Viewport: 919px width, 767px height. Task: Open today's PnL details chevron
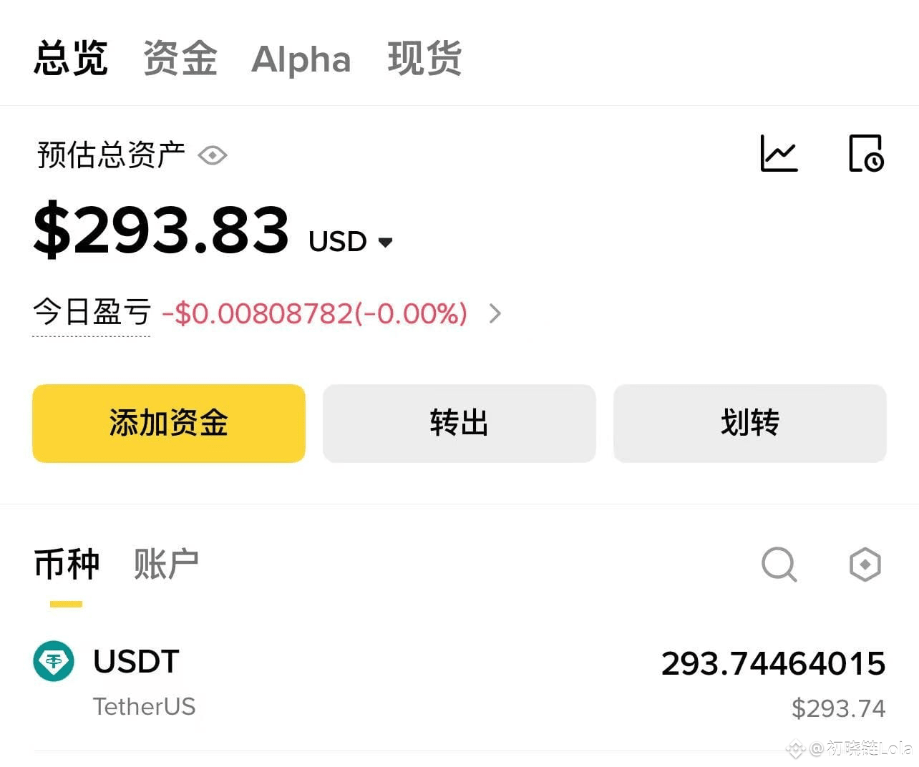(495, 313)
